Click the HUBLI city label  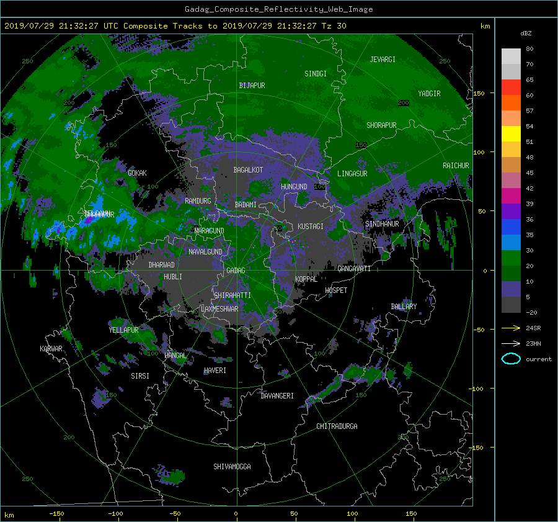(173, 277)
